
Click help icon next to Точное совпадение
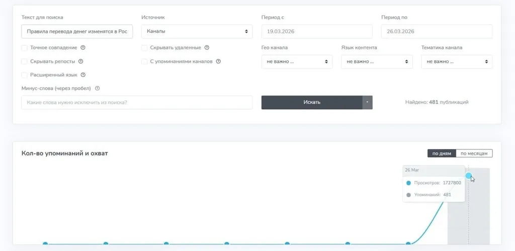[83, 48]
